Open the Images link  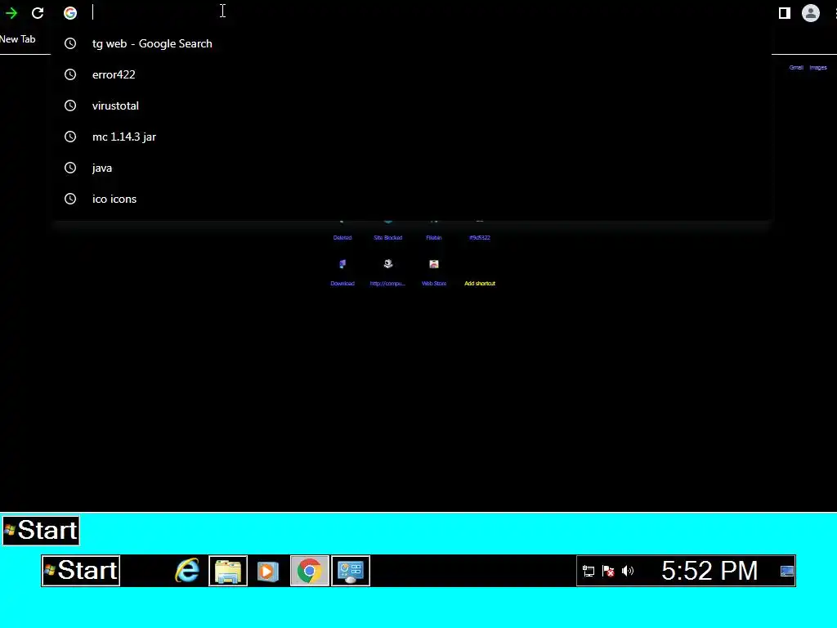(817, 68)
